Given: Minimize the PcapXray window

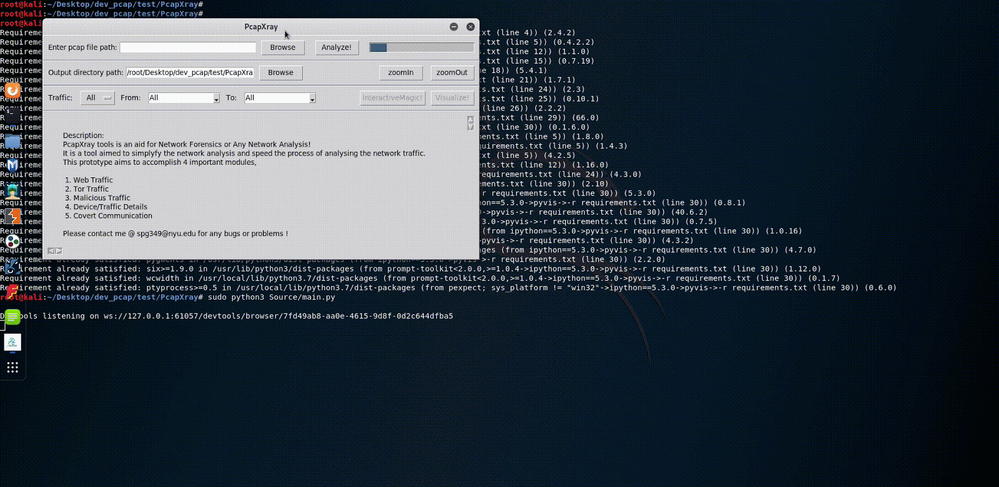Looking at the screenshot, I should point(454,27).
